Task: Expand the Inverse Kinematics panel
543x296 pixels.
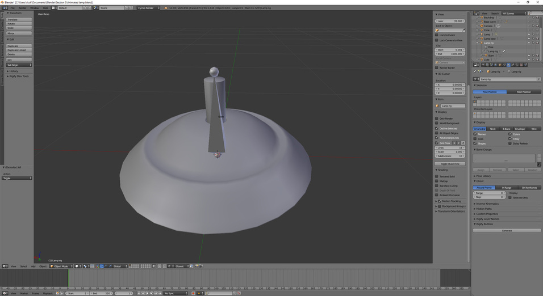Action: 487,204
